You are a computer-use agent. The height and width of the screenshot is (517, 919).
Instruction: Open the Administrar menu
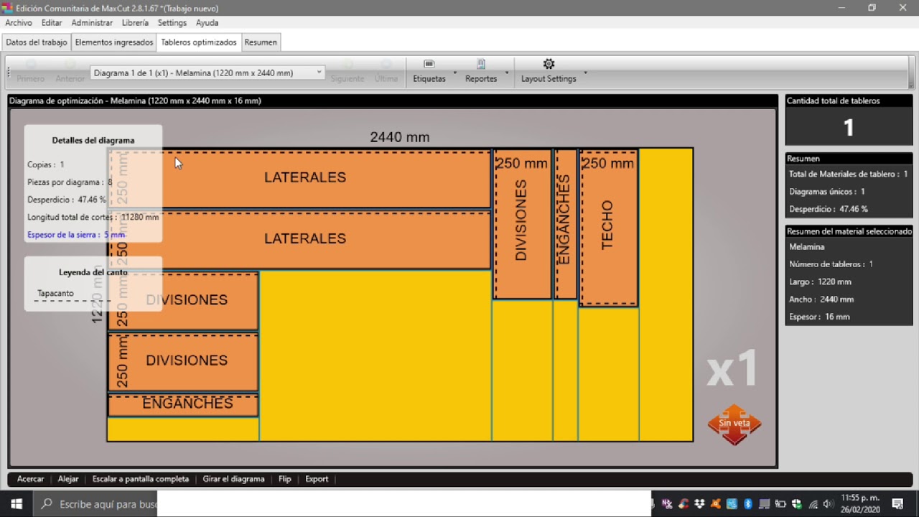click(92, 23)
